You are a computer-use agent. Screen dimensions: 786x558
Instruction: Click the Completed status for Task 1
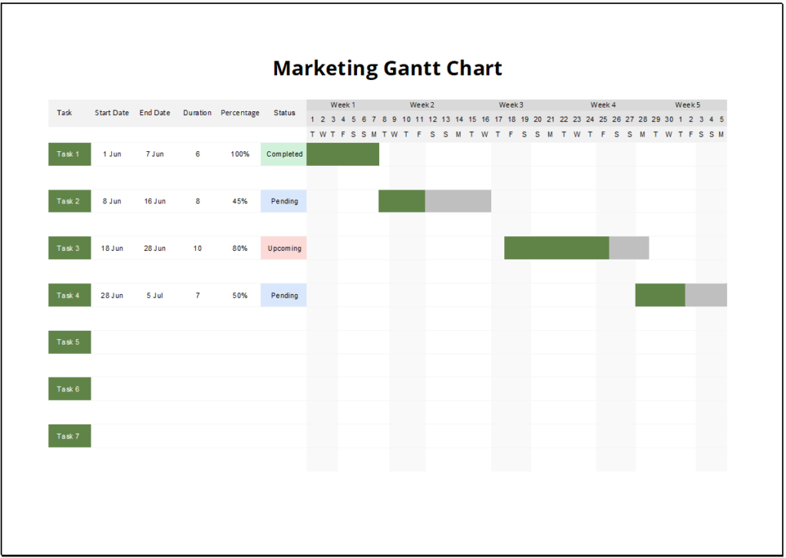[x=284, y=154]
